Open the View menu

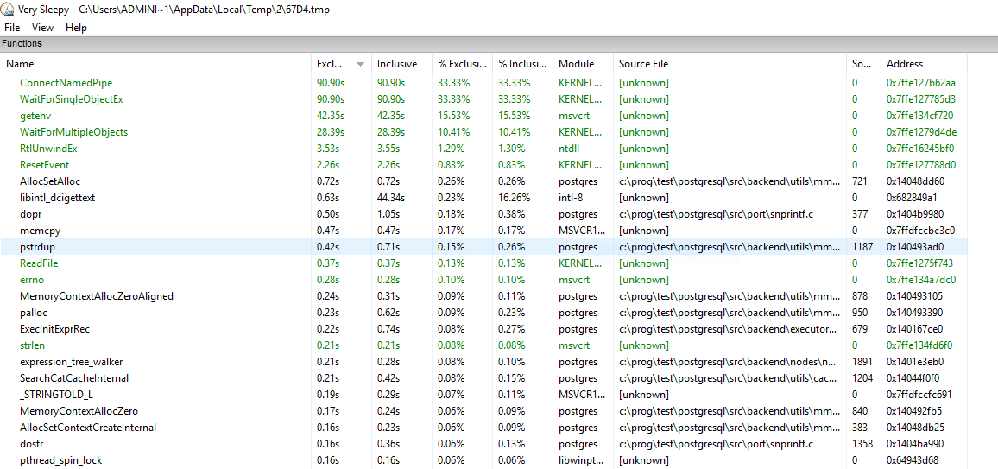[42, 28]
